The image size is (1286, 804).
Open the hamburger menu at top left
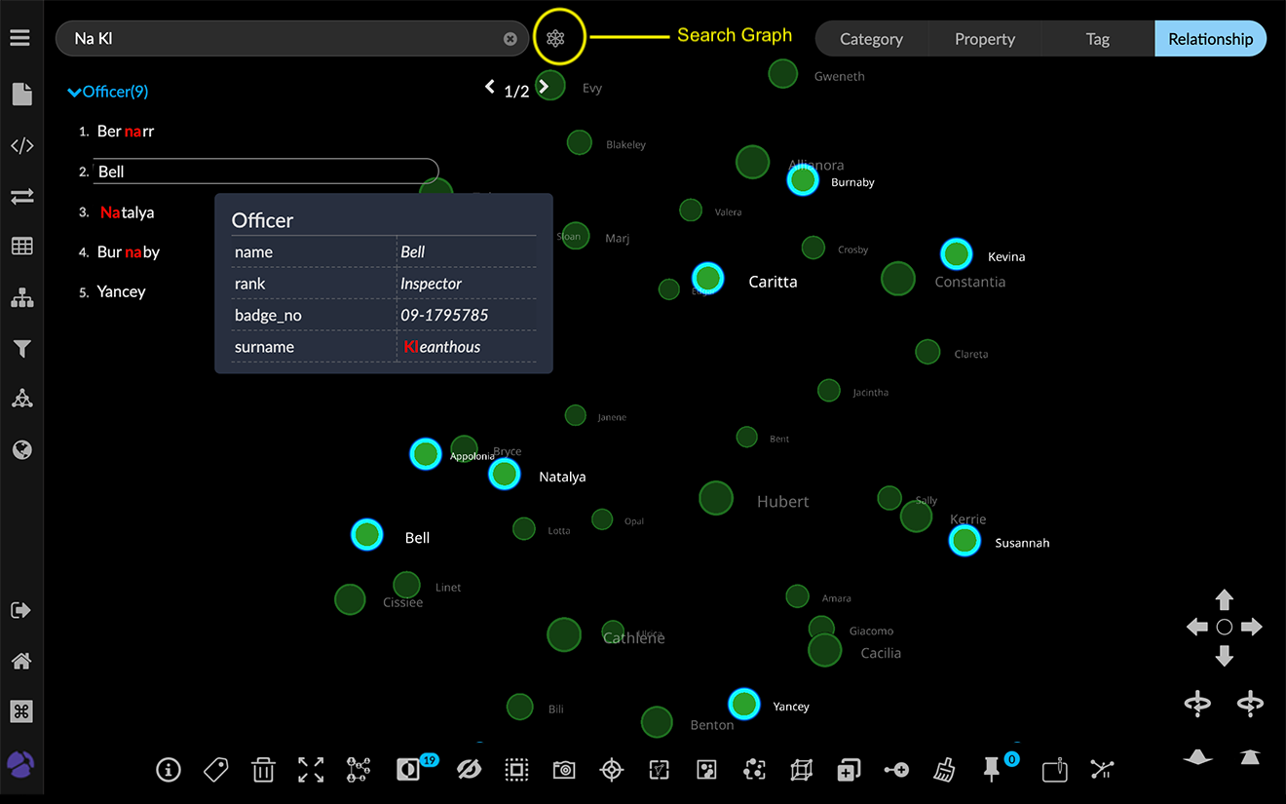[20, 39]
